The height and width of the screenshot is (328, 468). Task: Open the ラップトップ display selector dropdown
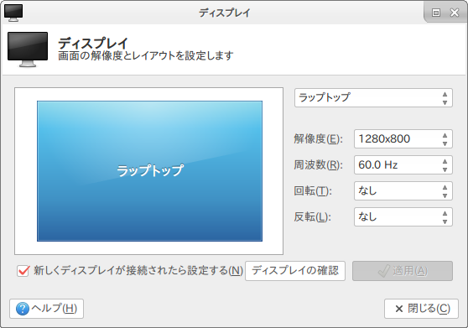[x=373, y=97]
